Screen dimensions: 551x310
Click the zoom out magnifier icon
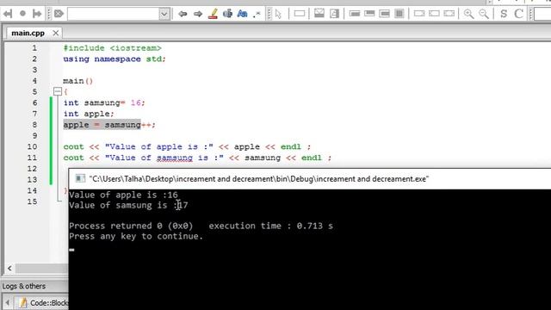(x=484, y=14)
